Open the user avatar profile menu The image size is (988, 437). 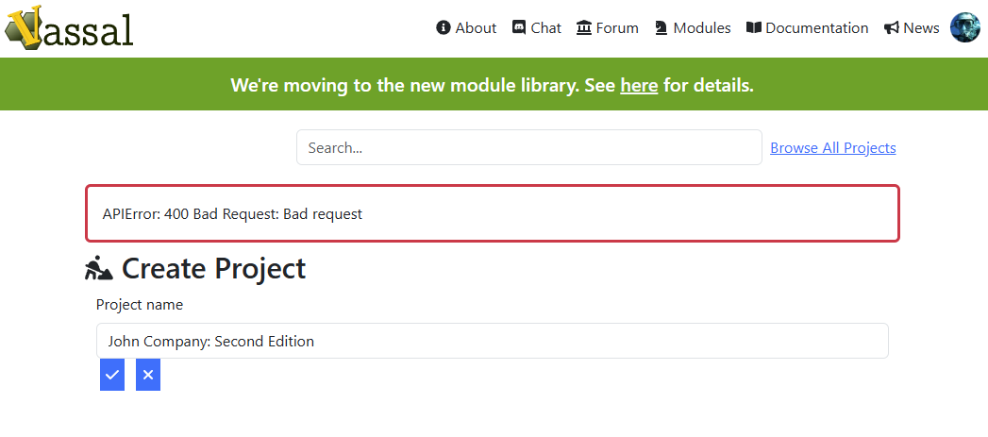[964, 27]
